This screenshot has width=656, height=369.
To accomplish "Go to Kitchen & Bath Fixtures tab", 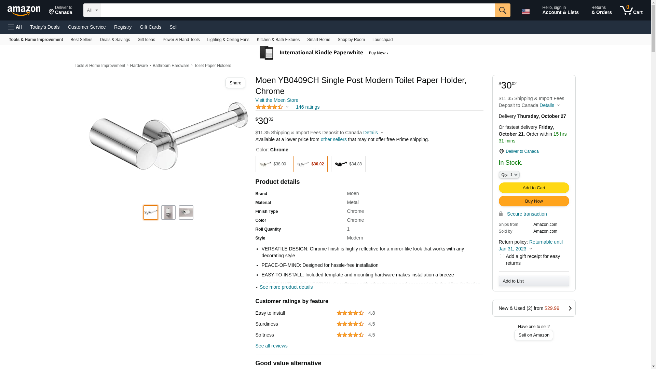I will click(x=278, y=40).
